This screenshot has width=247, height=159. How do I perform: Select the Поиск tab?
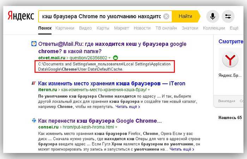[x=45, y=28]
